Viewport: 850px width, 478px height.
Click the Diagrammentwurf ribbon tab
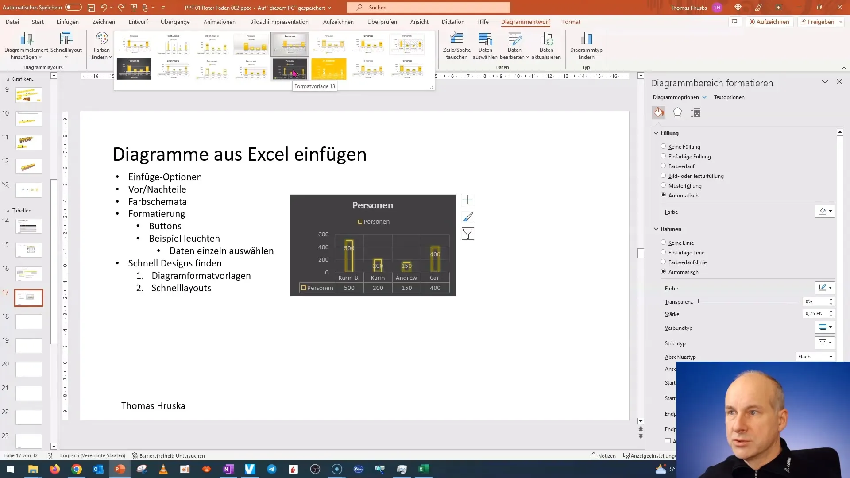(x=525, y=22)
